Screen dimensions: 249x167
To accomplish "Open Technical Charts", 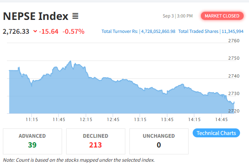I will point(216,133).
